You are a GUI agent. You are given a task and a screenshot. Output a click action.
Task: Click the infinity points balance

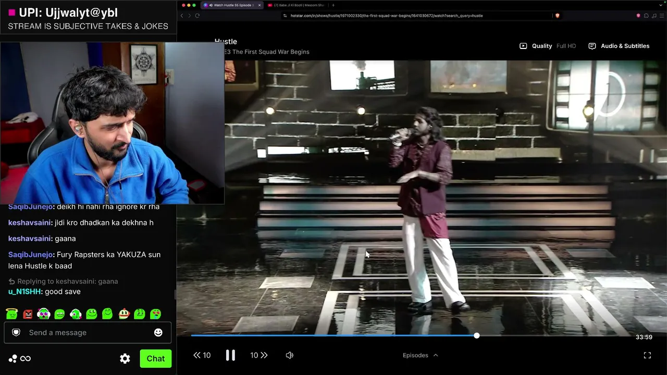pos(25,358)
